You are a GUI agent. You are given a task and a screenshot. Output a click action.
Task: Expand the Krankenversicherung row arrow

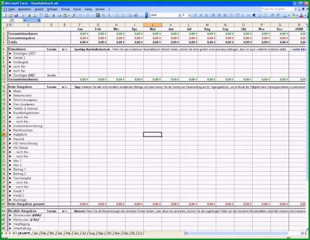click(x=10, y=126)
